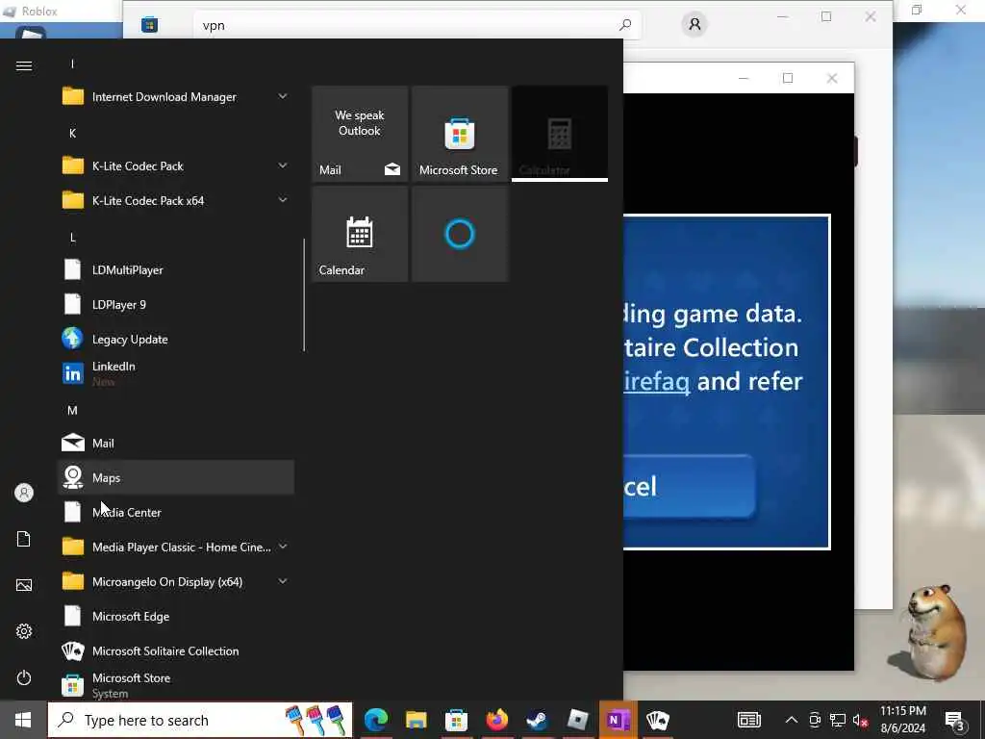Open Maps in the app list

pos(176,477)
